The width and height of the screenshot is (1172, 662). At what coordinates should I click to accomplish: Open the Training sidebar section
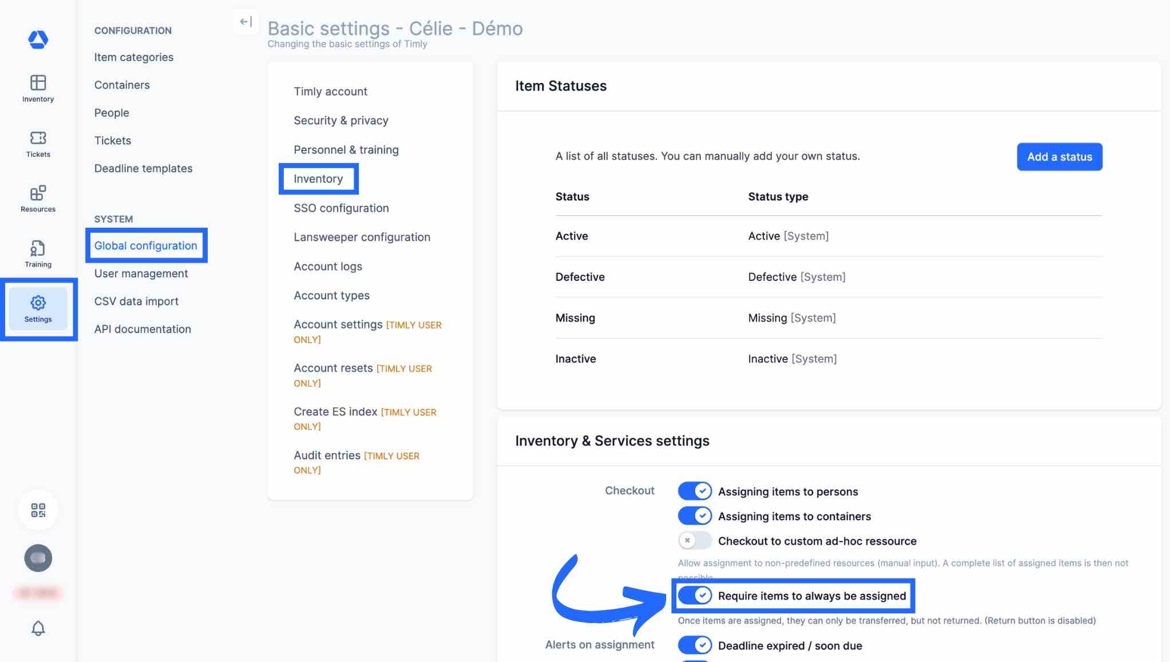coord(38,254)
